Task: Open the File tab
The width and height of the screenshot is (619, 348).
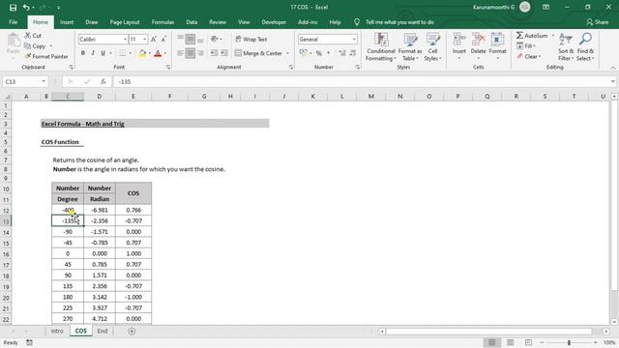Action: [x=13, y=22]
